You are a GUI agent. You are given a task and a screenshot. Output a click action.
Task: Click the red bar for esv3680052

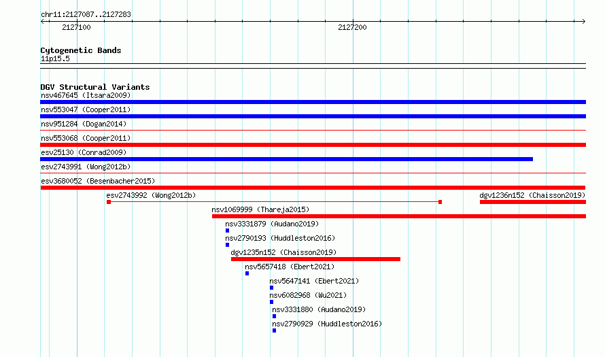point(313,188)
